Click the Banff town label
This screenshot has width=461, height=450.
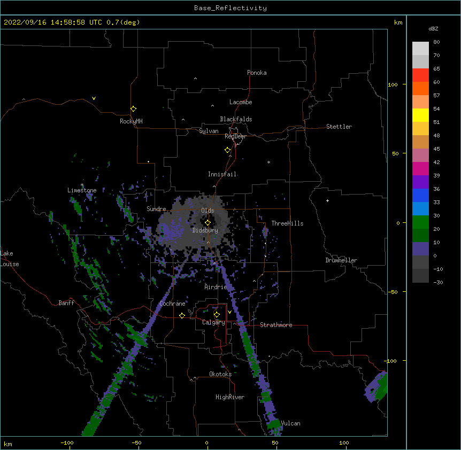66,303
